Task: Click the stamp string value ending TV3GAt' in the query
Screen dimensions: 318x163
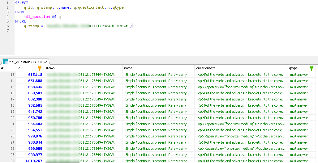Action: (89, 26)
